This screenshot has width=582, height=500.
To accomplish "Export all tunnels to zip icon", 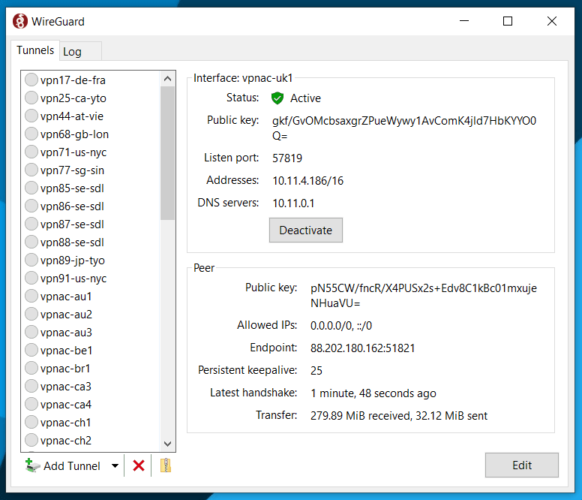I will pos(166,465).
